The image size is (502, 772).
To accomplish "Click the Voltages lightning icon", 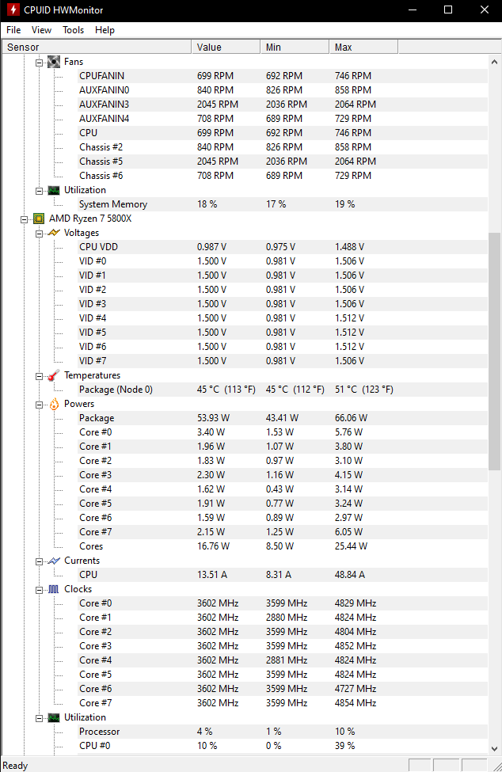I will [x=54, y=233].
